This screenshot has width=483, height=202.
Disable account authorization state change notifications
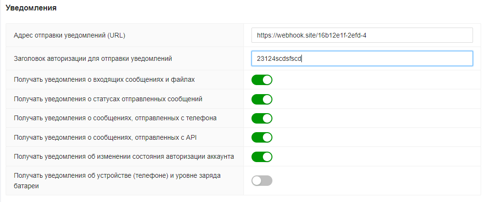[x=262, y=156]
